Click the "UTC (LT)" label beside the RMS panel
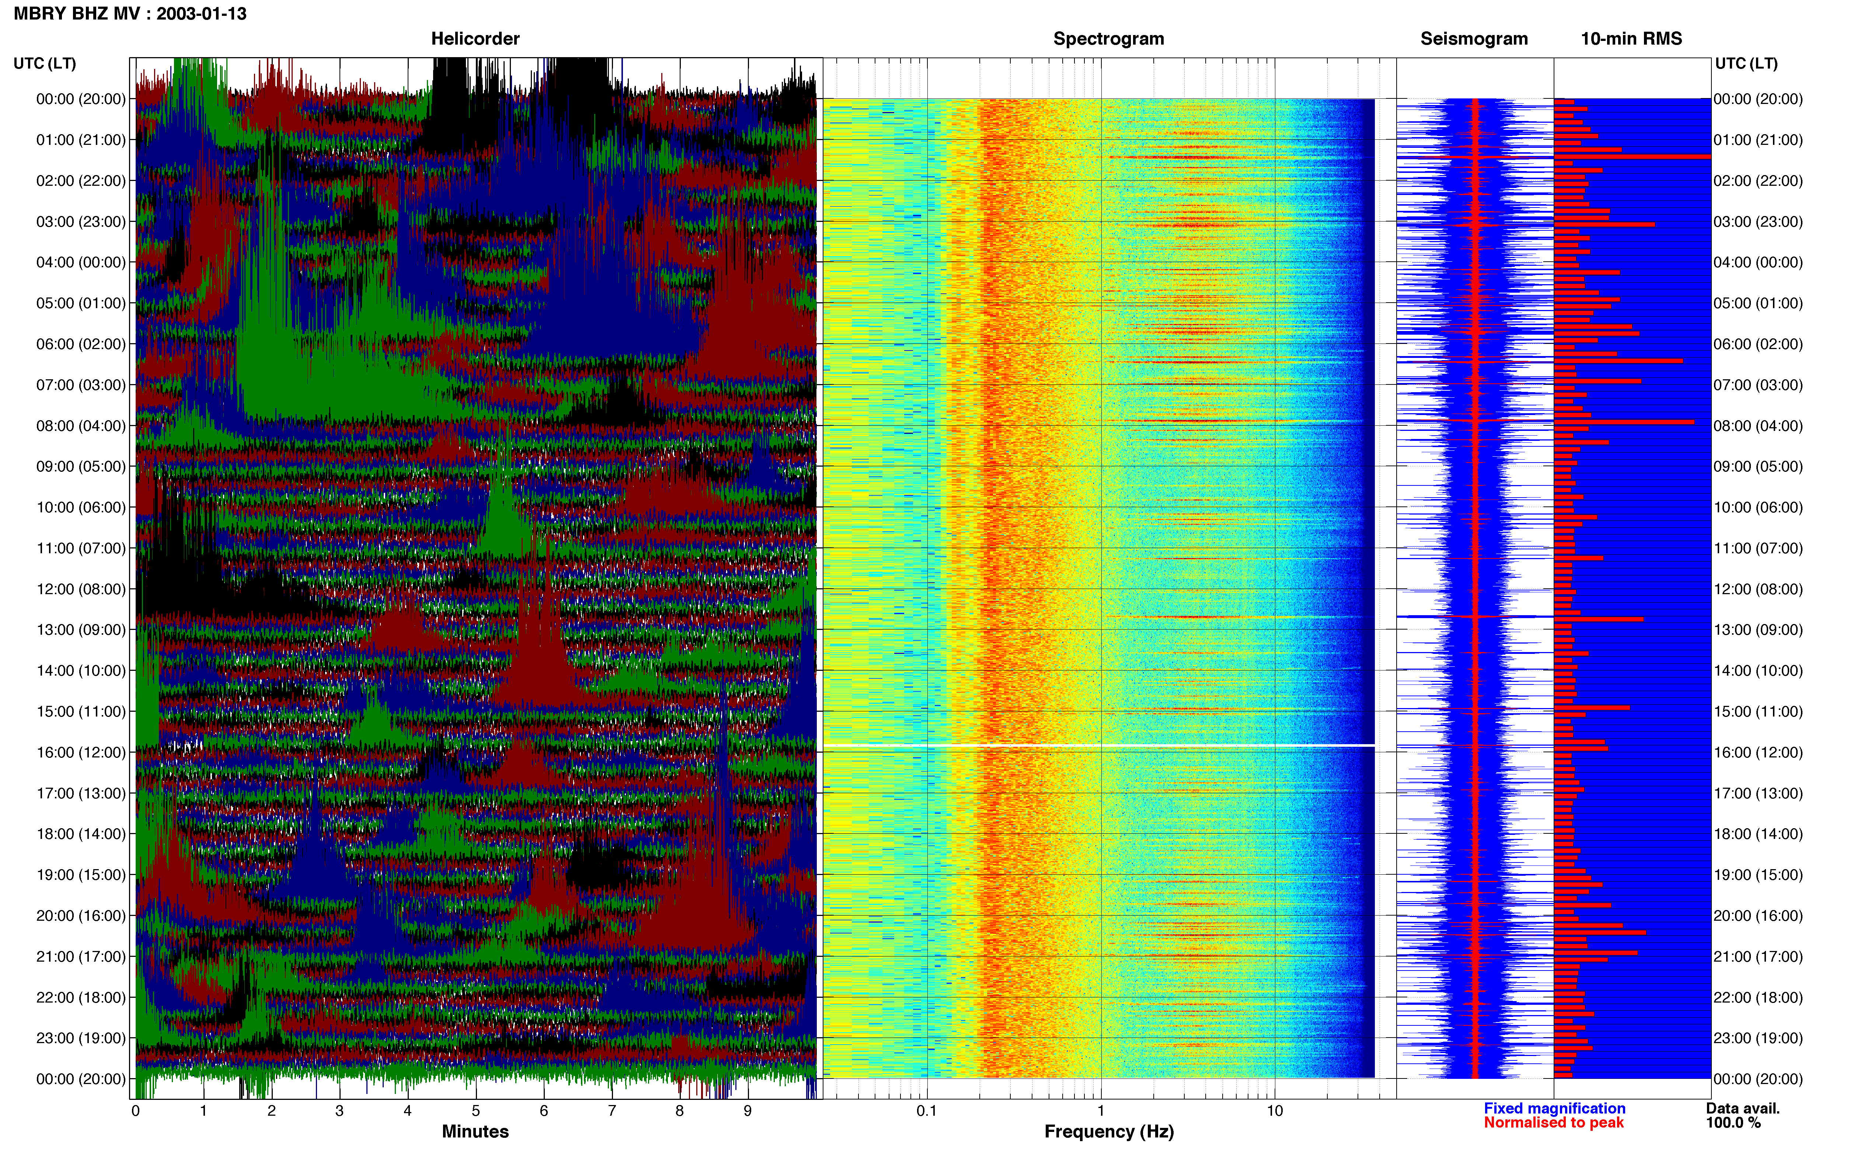 [1746, 63]
